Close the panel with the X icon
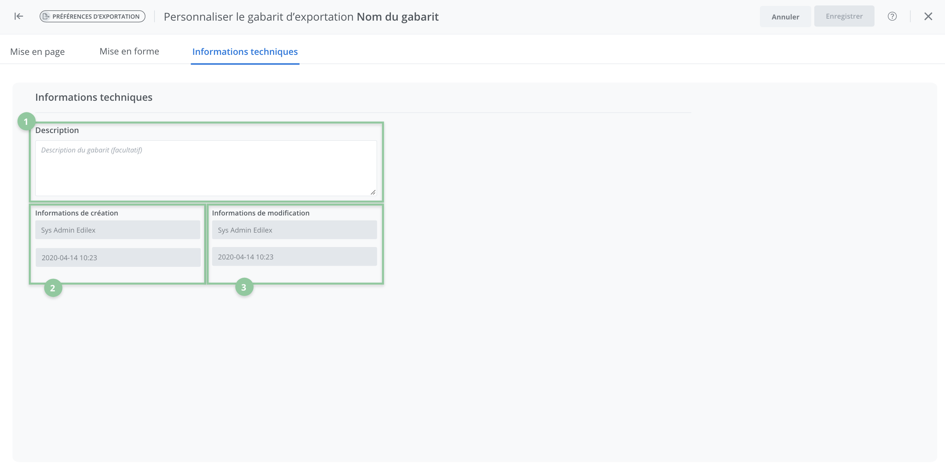Screen dimensions: 945x466 pyautogui.click(x=928, y=16)
